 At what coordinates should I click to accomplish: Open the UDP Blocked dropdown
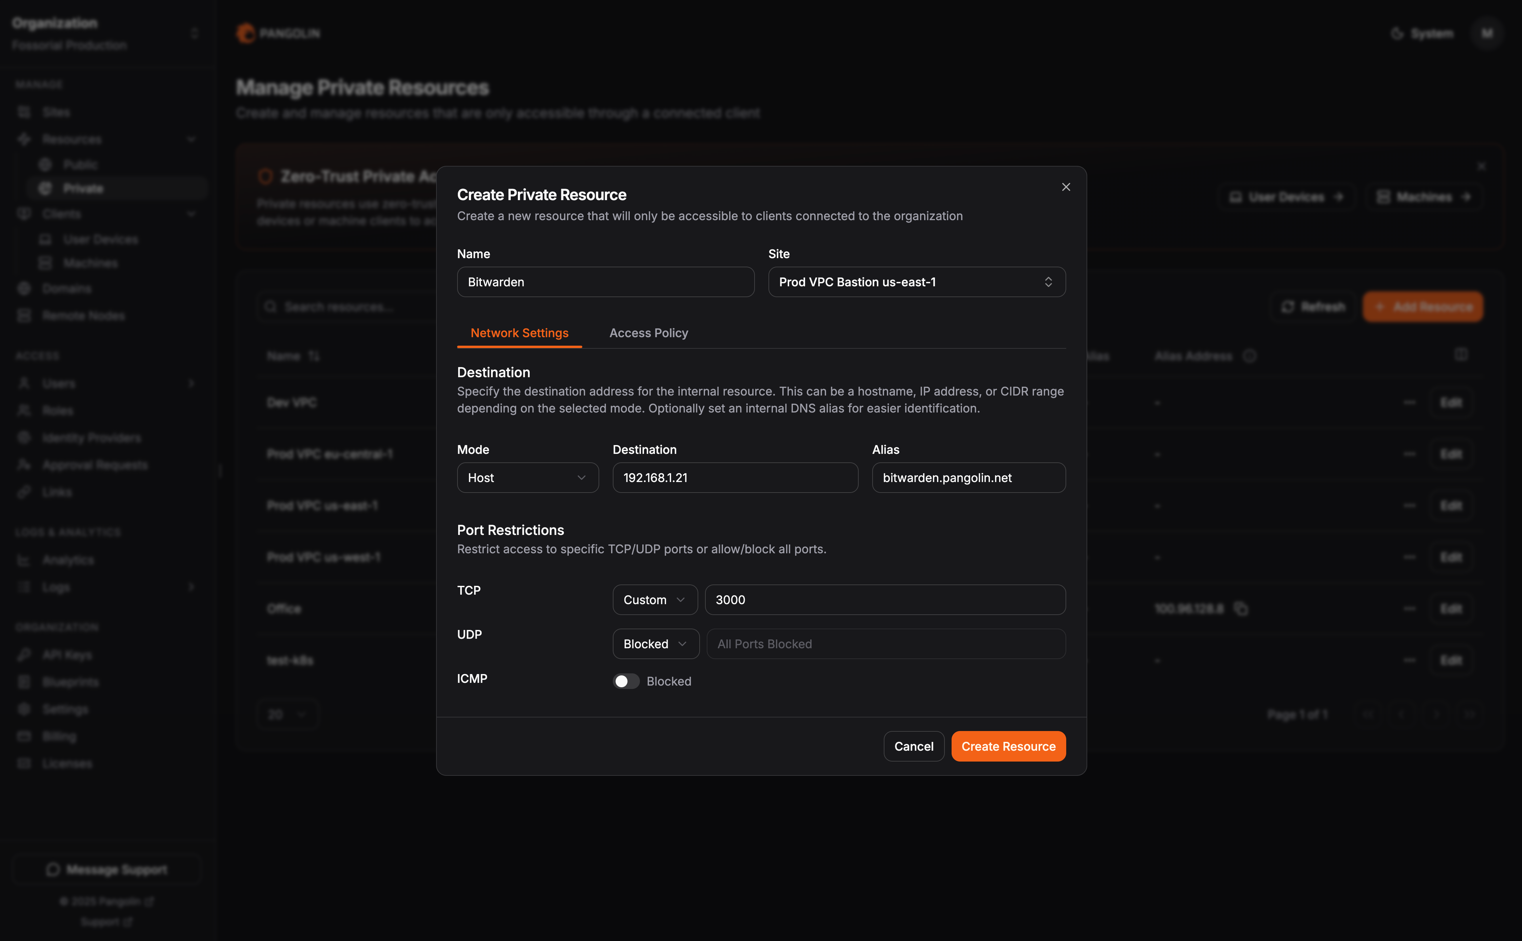click(x=655, y=644)
